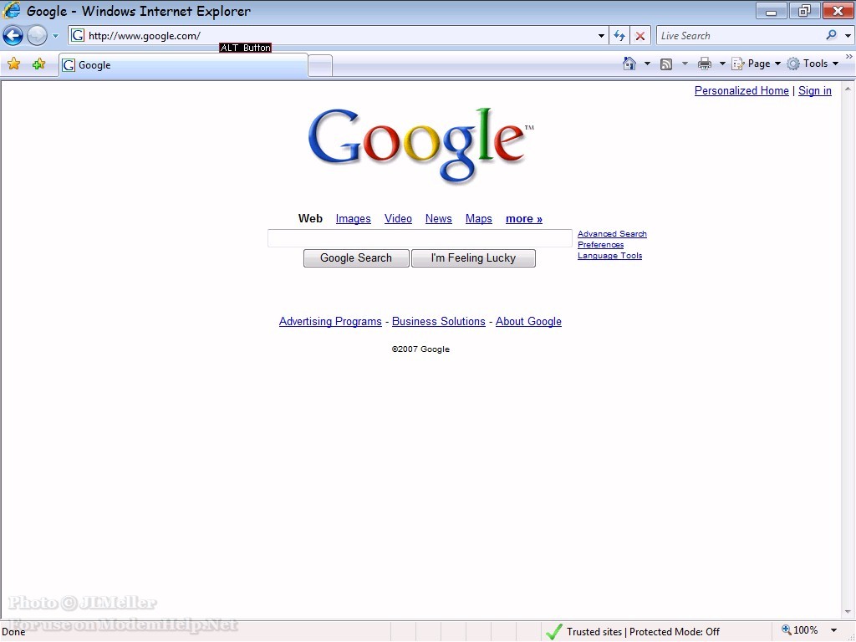Click the zoom level 100% button
The width and height of the screenshot is (856, 642).
[800, 630]
